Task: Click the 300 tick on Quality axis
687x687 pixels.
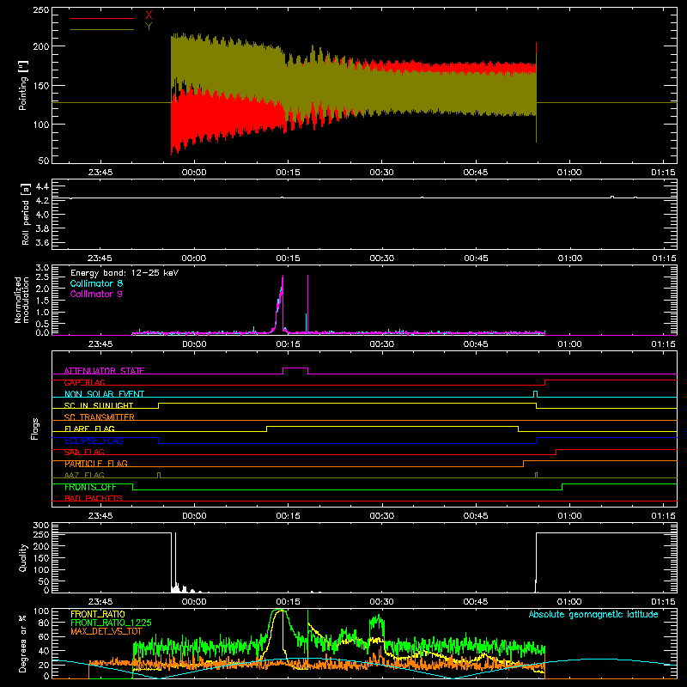Action: [x=41, y=526]
